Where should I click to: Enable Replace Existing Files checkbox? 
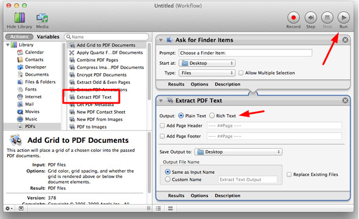click(289, 174)
